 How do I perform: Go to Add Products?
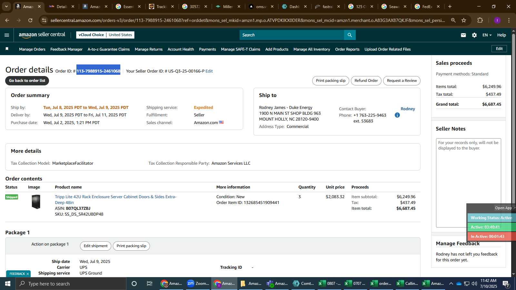(x=277, y=49)
